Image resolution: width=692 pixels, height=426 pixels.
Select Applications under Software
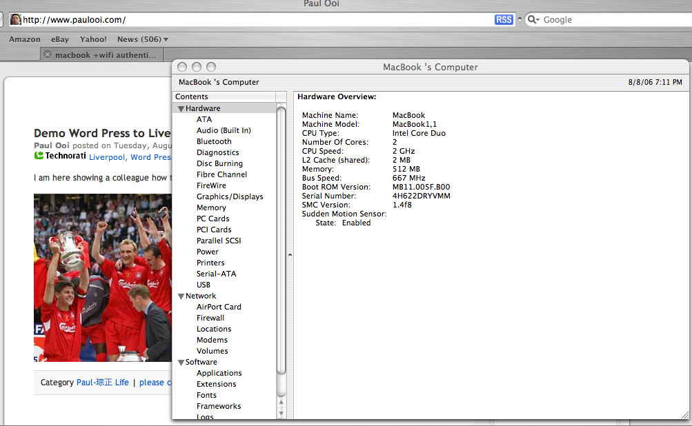click(x=219, y=373)
